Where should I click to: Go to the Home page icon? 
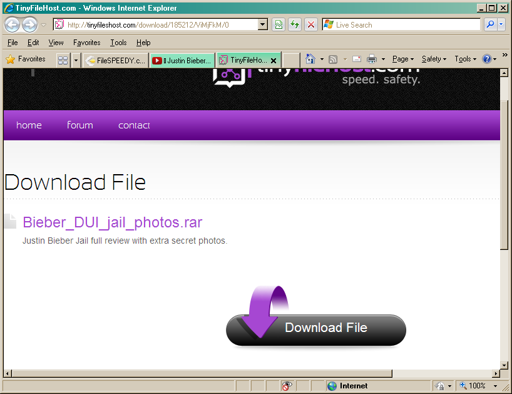pos(310,59)
